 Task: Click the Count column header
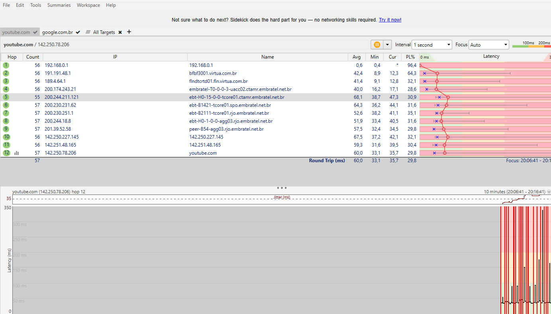pyautogui.click(x=33, y=57)
